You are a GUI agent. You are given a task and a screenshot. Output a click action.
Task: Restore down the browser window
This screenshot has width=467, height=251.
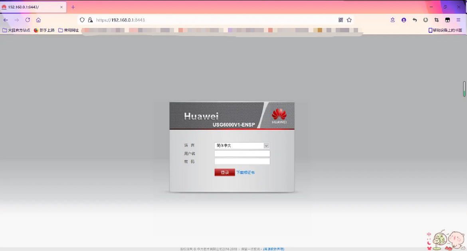[445, 7]
